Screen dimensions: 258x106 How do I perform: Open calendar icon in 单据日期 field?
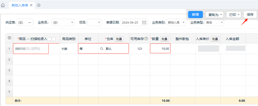[x=144, y=23]
